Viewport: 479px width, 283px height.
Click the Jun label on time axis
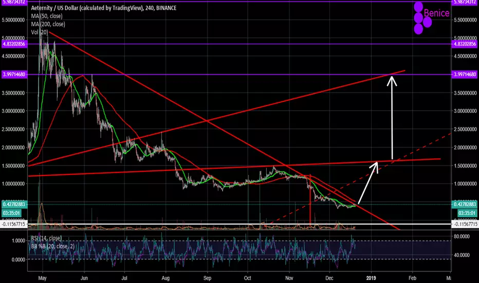[x=84, y=278]
